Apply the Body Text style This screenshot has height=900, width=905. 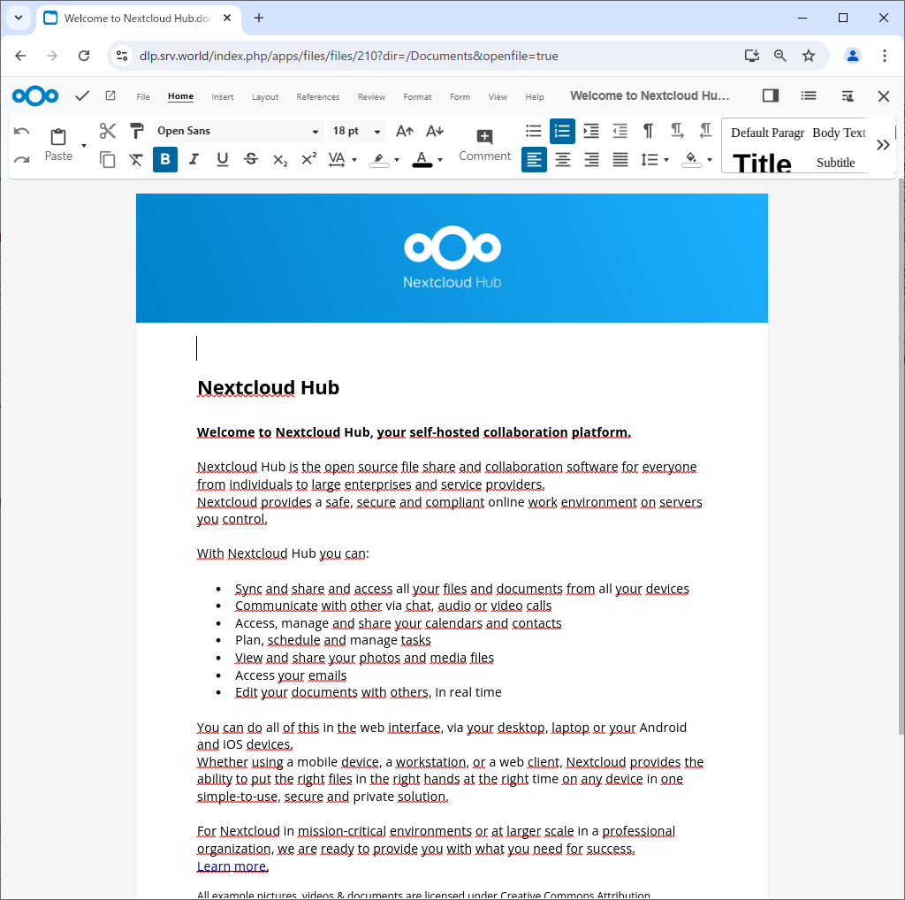839,133
